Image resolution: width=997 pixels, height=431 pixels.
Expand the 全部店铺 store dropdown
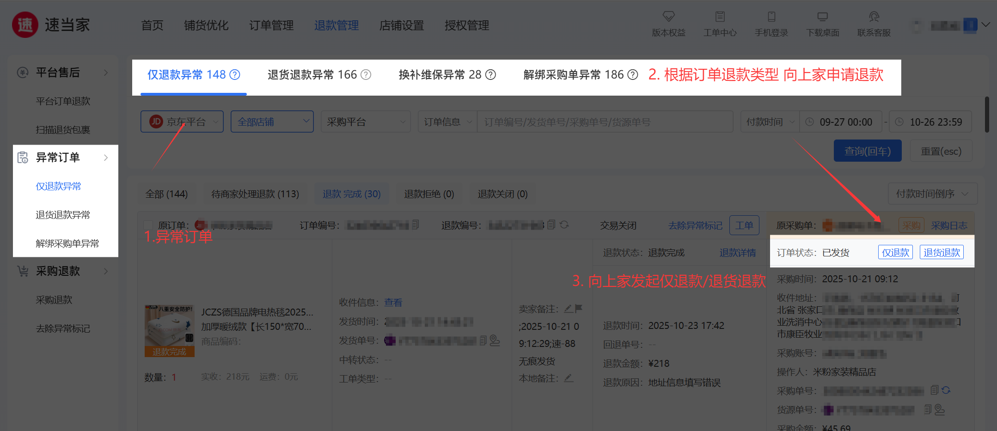pos(272,122)
